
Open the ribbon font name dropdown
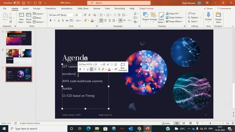pos(73,15)
